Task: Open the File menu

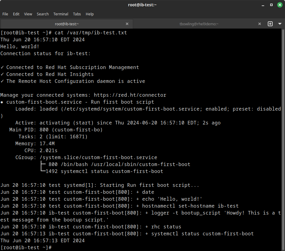Action: point(5,14)
